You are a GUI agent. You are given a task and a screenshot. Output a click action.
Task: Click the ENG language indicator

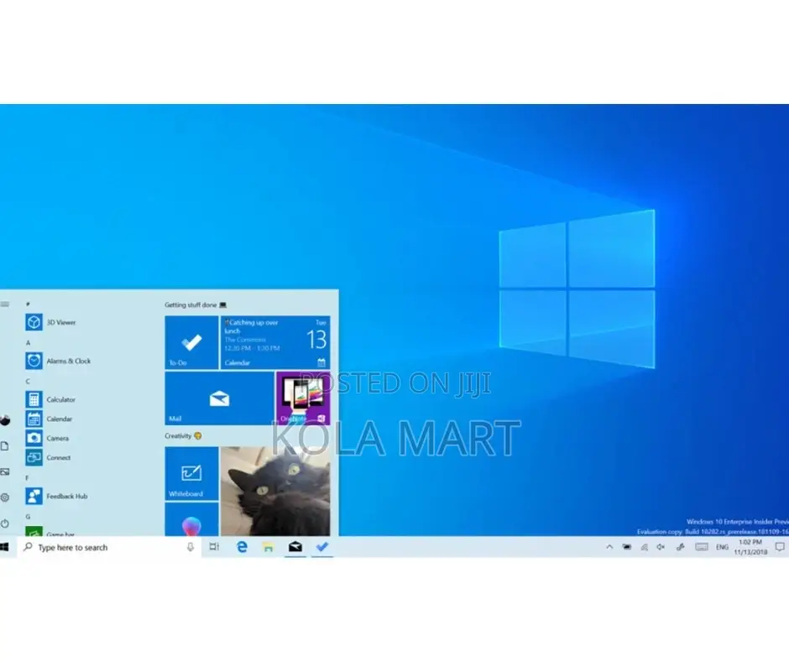722,547
